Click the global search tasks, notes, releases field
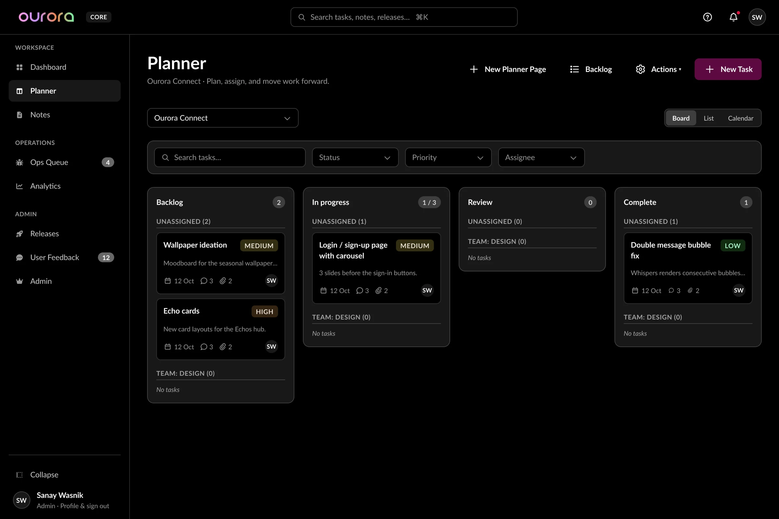This screenshot has height=519, width=779. click(404, 17)
